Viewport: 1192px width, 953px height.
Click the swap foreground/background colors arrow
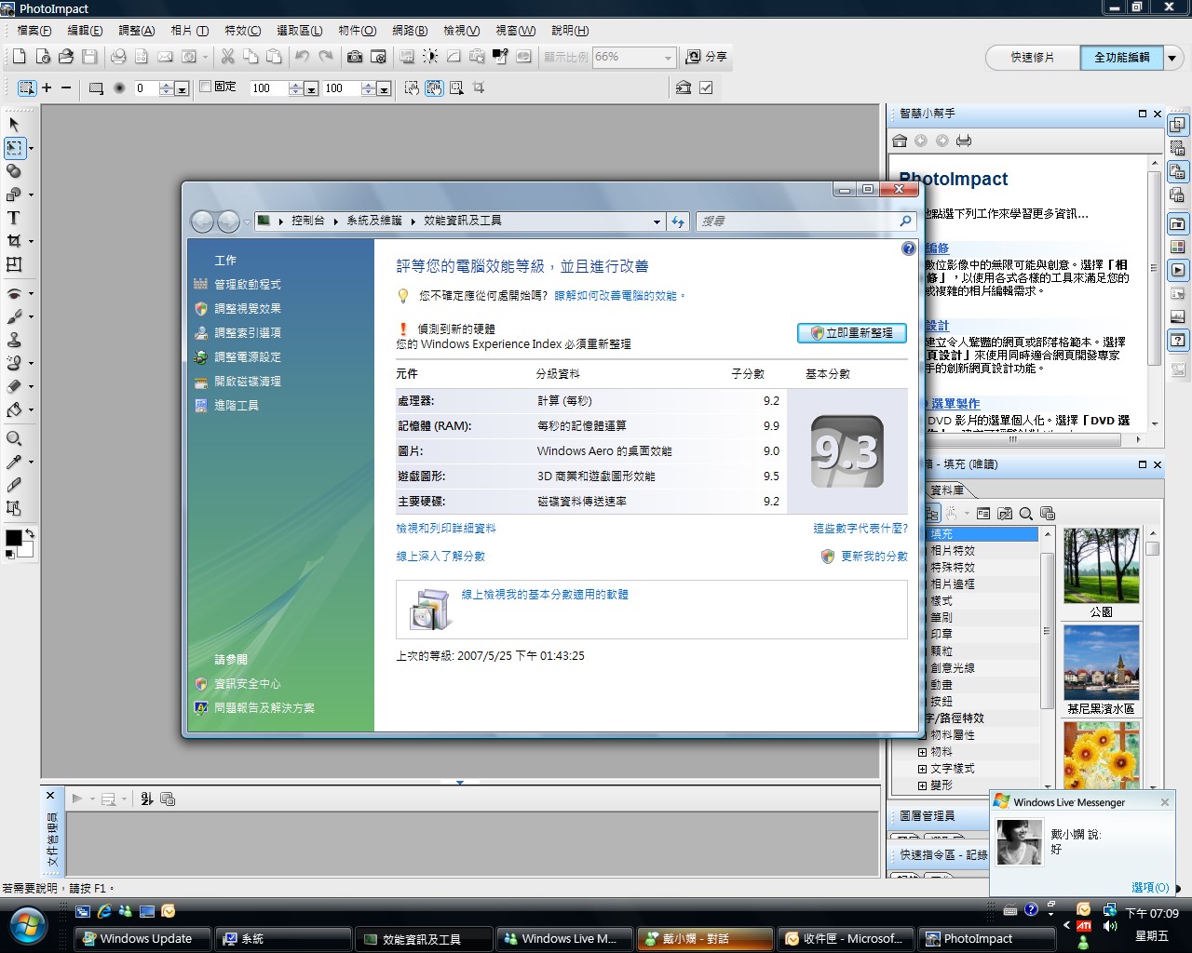(x=30, y=533)
